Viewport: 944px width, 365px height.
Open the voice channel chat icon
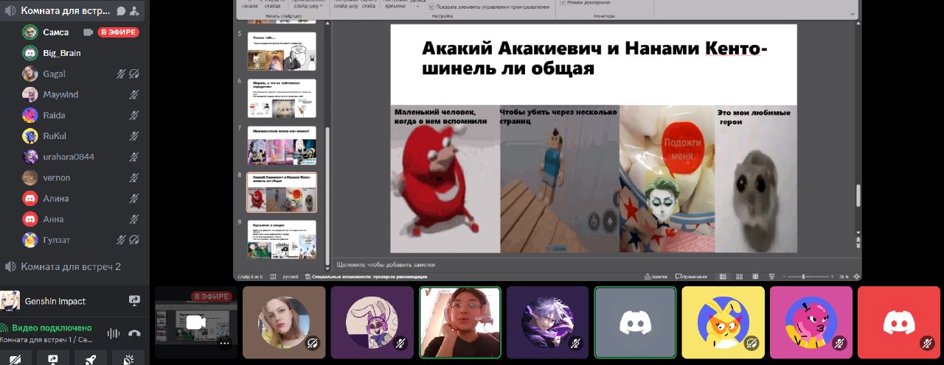point(121,11)
